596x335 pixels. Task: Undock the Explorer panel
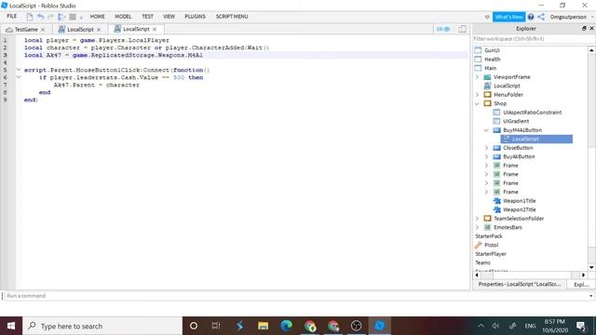(584, 29)
